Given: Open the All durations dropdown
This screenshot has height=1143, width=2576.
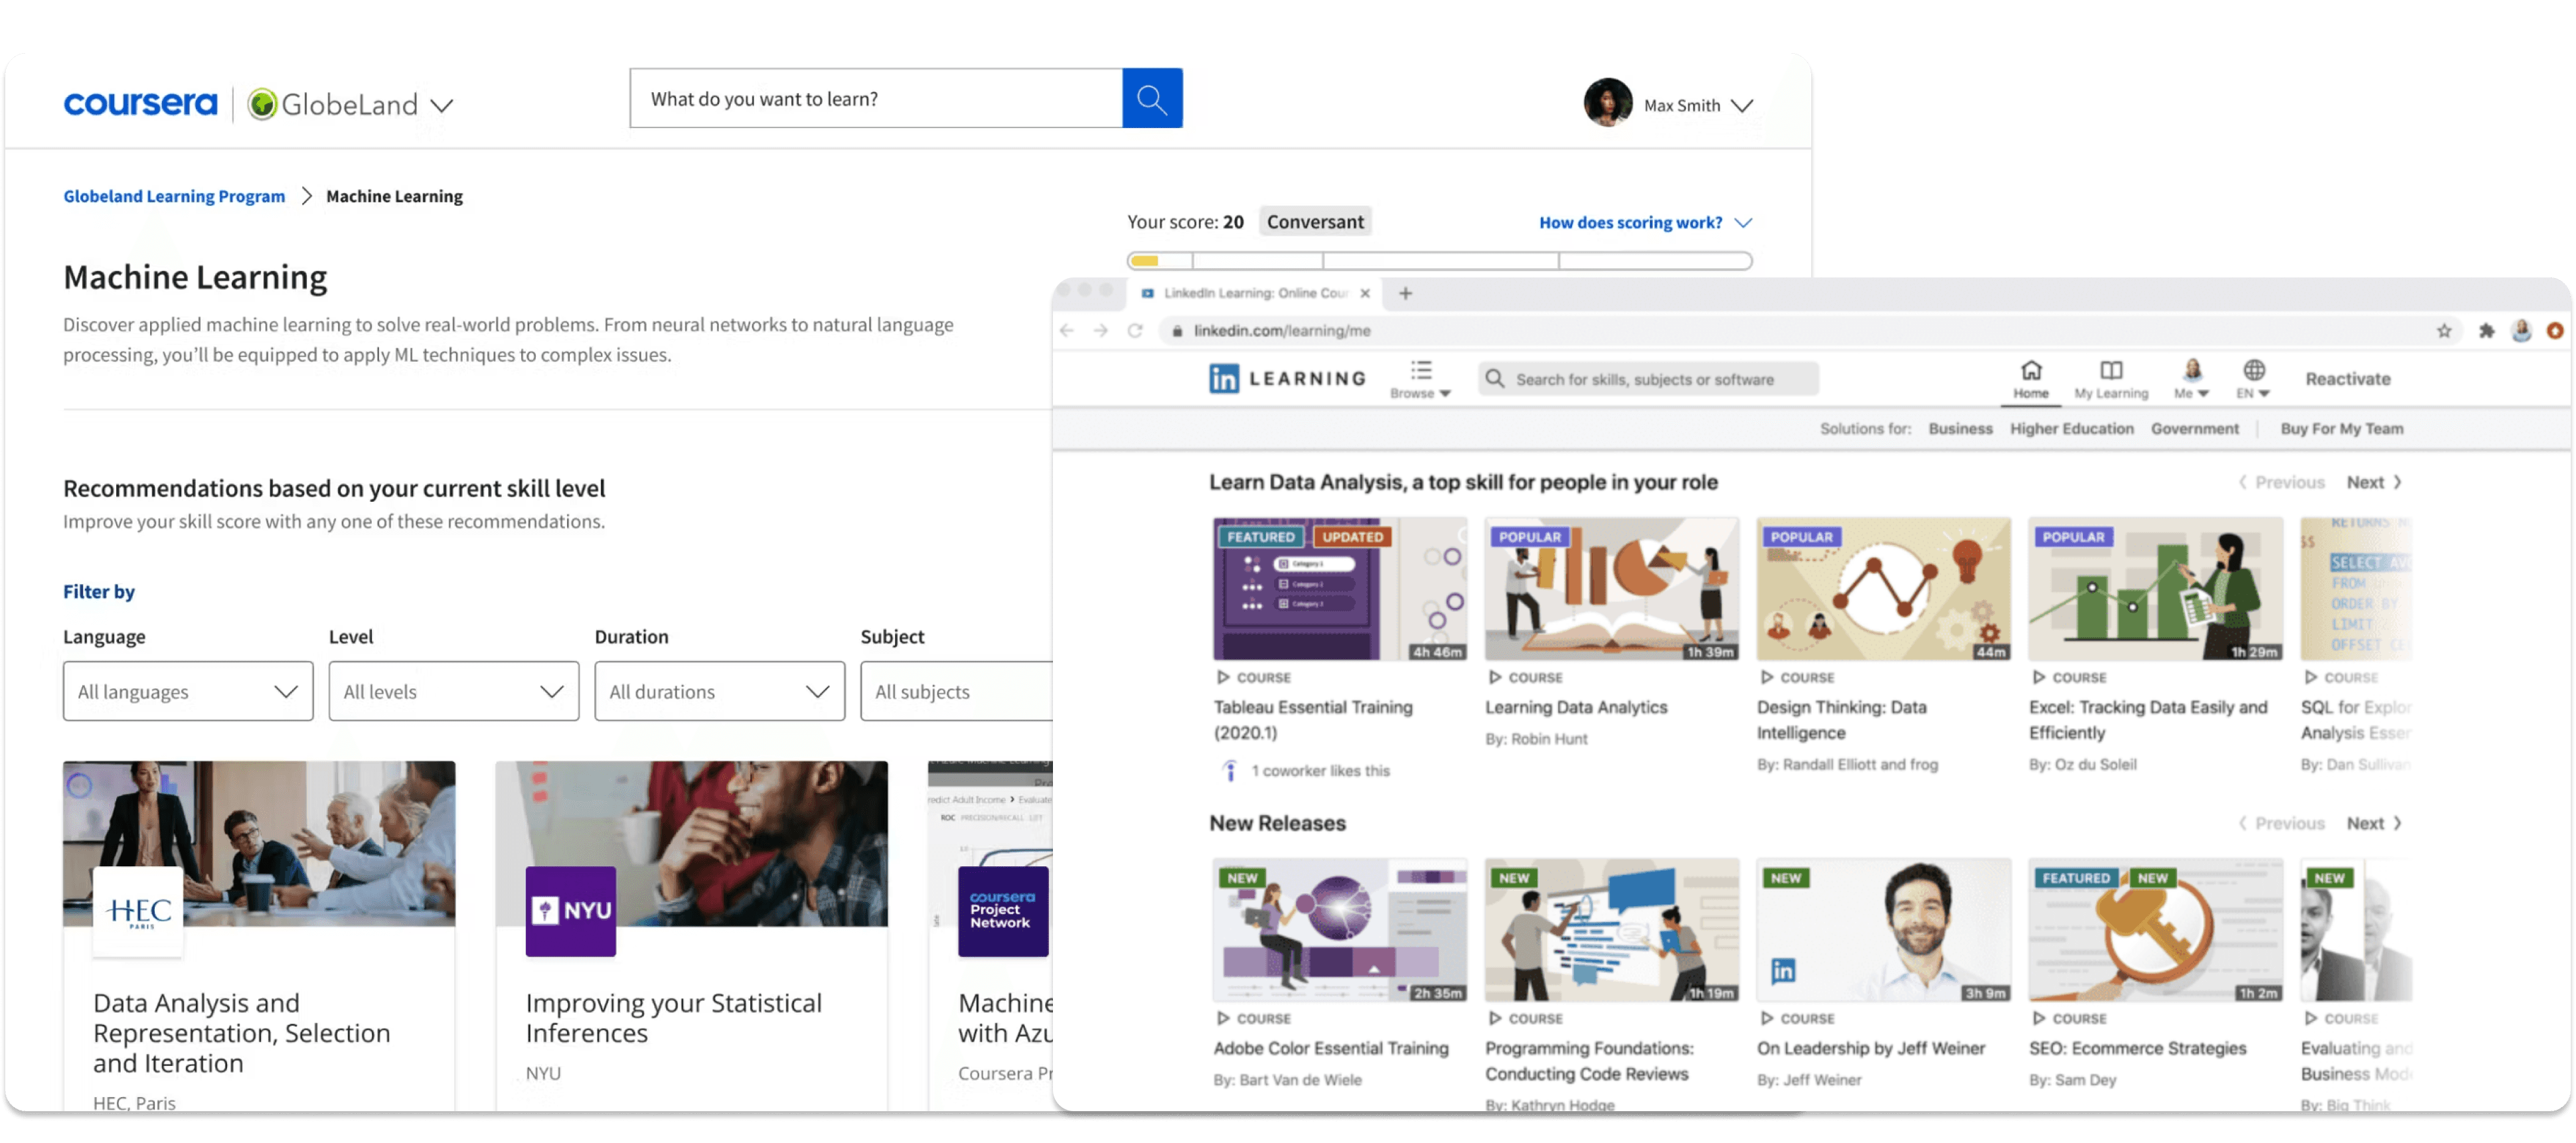Looking at the screenshot, I should coord(719,691).
